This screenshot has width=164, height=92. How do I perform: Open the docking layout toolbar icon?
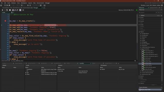tap(44, 5)
